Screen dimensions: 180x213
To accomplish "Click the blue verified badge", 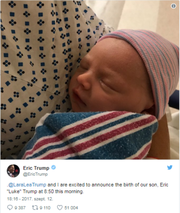I will [x=53, y=168].
